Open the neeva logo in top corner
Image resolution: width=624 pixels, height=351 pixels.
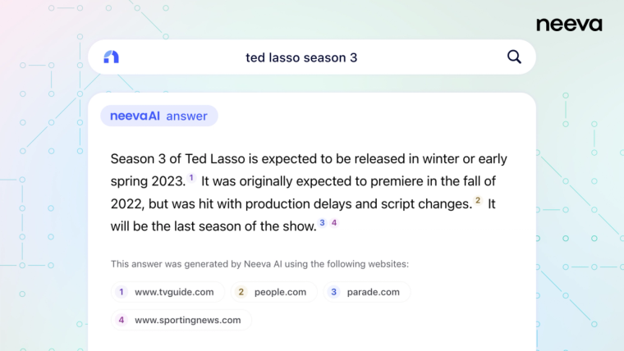point(569,25)
